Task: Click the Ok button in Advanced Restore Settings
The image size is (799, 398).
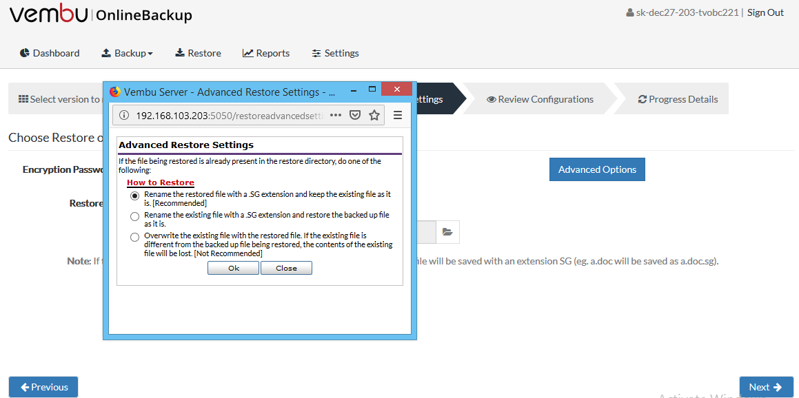Action: (234, 269)
